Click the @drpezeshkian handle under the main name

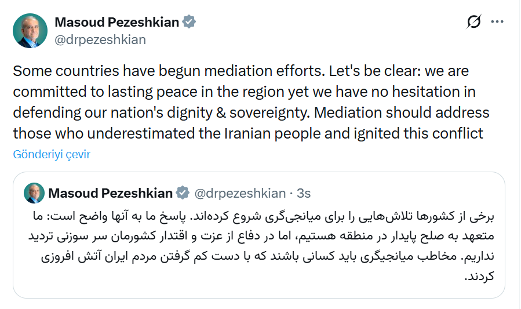(100, 39)
